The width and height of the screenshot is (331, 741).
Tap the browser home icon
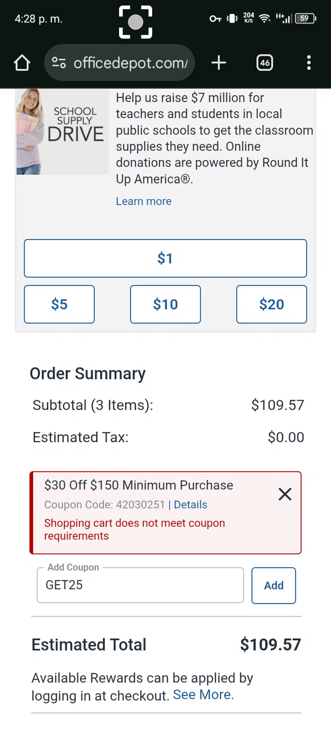tap(22, 63)
